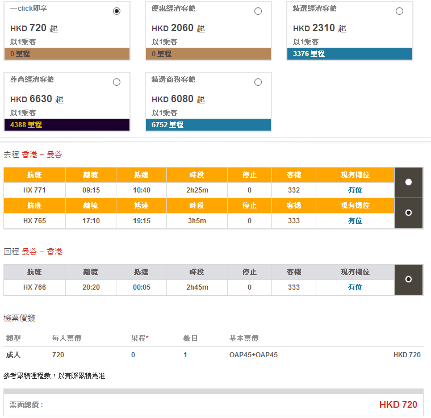Open 有位 seat availability for HX 765

355,221
